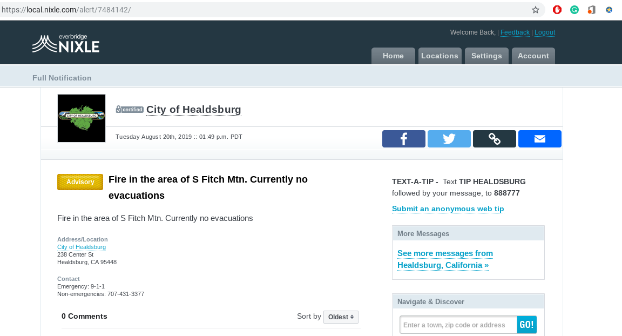This screenshot has width=622, height=336.
Task: Open the Settings tab
Action: pyautogui.click(x=486, y=56)
